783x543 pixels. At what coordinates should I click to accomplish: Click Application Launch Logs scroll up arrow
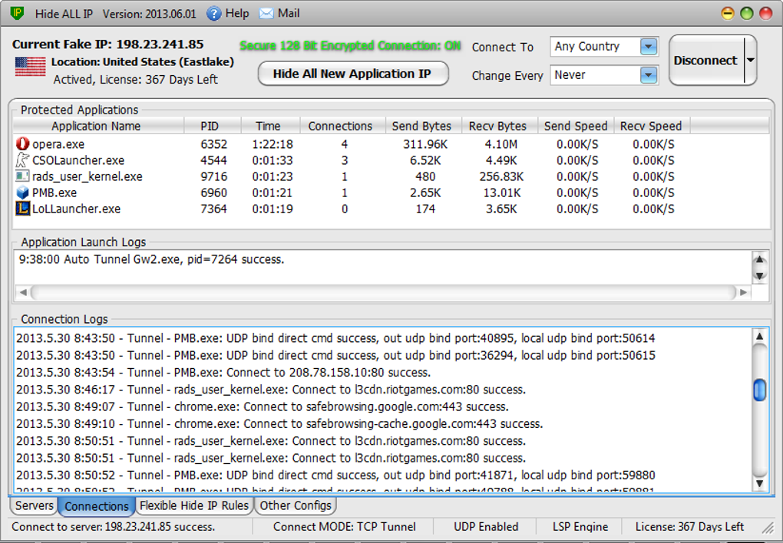click(759, 259)
